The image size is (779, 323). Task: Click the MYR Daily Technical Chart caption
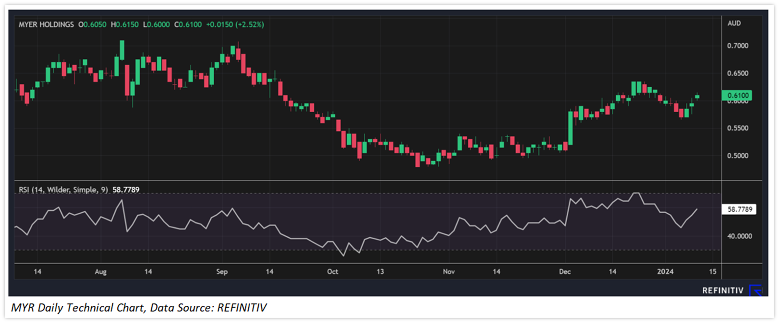coord(139,308)
